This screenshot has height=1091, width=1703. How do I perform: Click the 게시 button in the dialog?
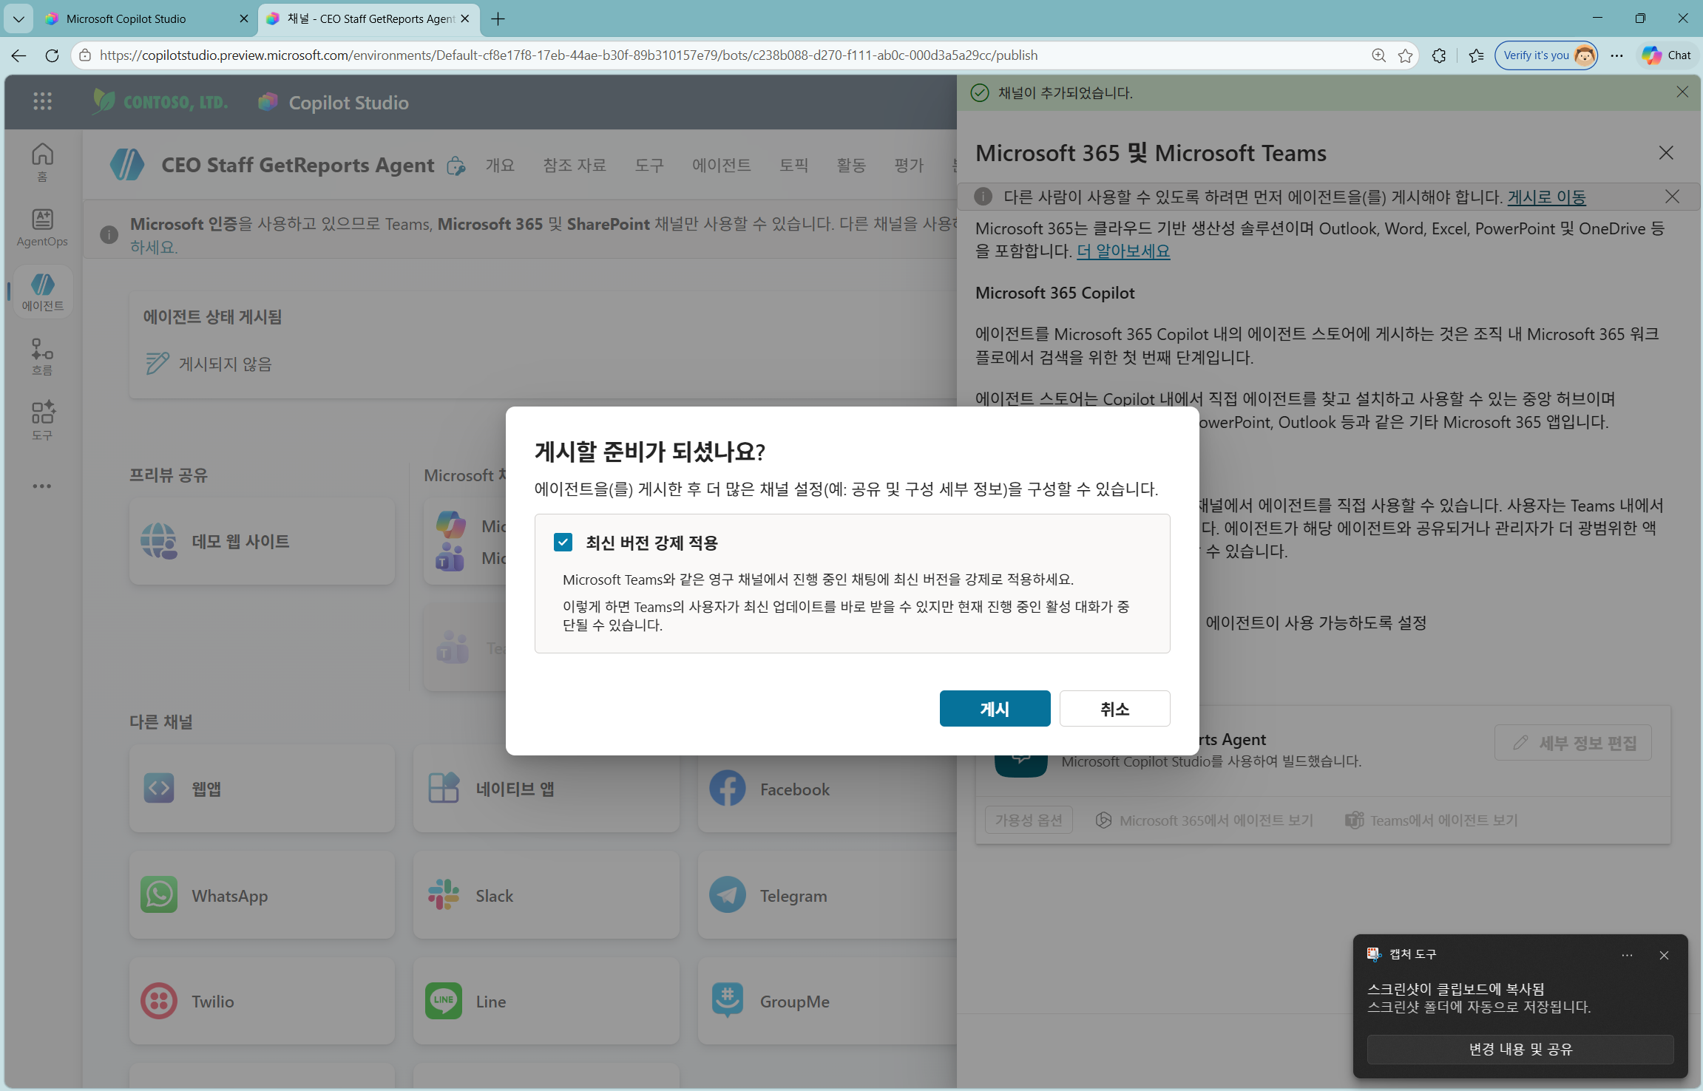pos(995,709)
